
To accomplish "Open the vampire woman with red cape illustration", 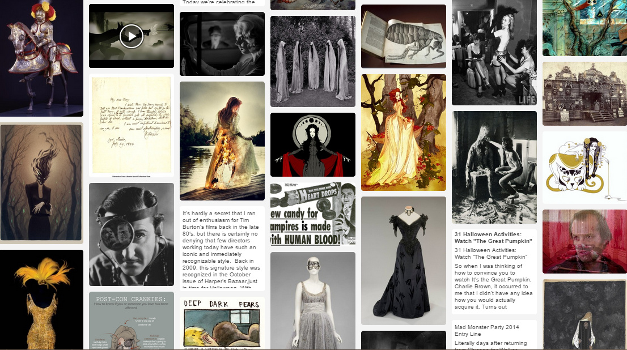I will coord(313,144).
